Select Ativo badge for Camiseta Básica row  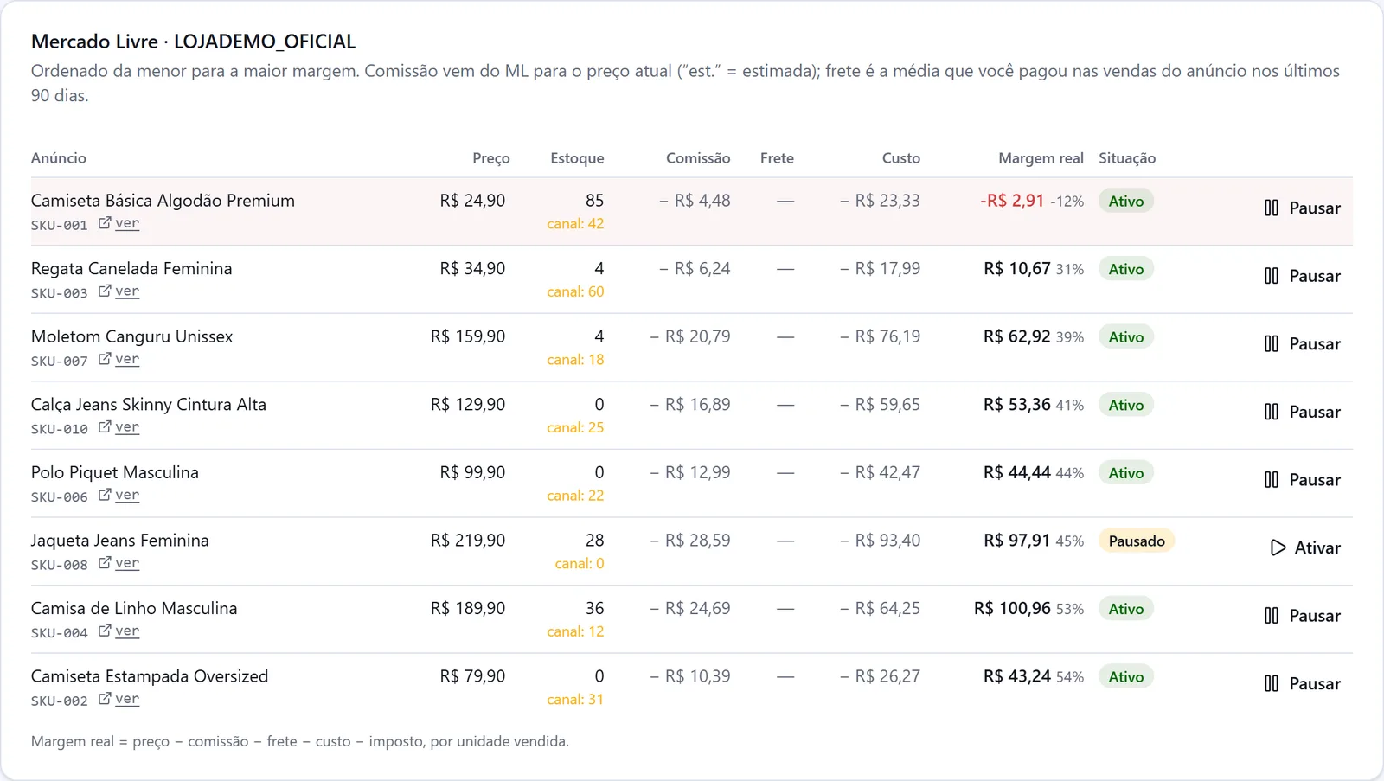point(1126,201)
